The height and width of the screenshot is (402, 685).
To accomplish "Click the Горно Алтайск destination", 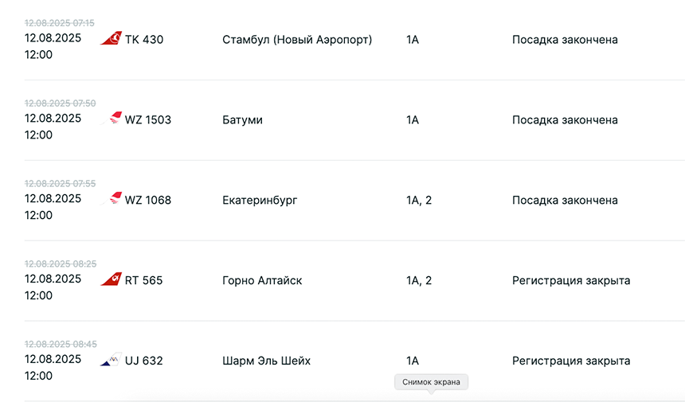I will [262, 280].
